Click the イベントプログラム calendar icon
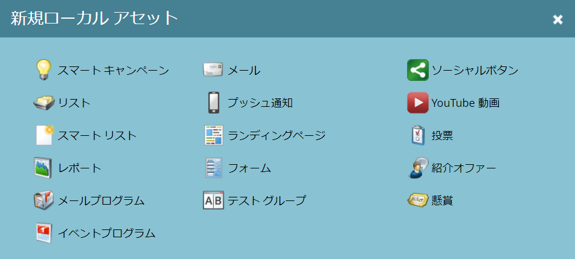The width and height of the screenshot is (575, 259). (x=44, y=233)
